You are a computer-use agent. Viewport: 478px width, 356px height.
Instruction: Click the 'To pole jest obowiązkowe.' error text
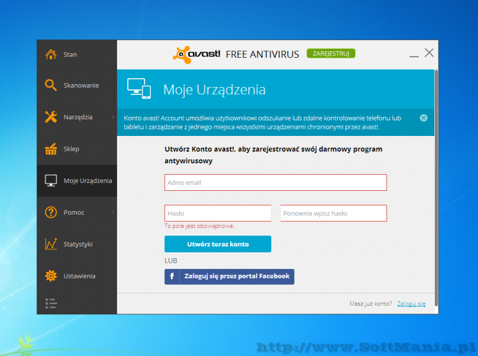pyautogui.click(x=200, y=226)
